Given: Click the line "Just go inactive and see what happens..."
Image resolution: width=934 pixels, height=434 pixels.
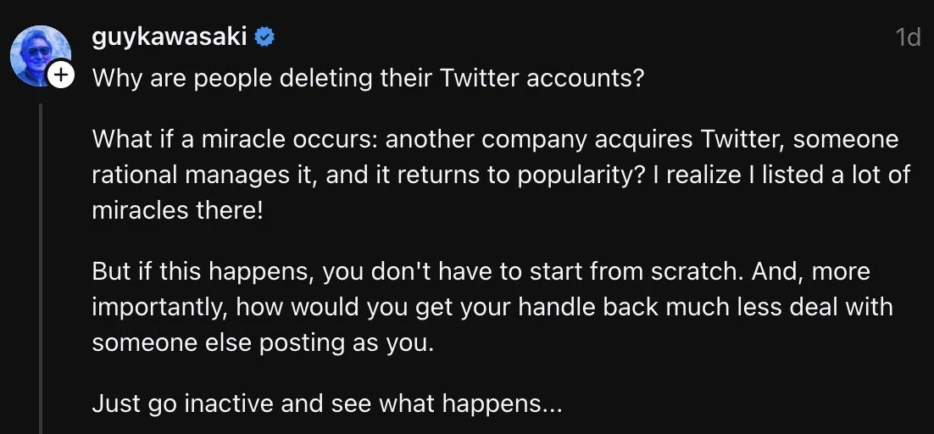Looking at the screenshot, I should [327, 405].
